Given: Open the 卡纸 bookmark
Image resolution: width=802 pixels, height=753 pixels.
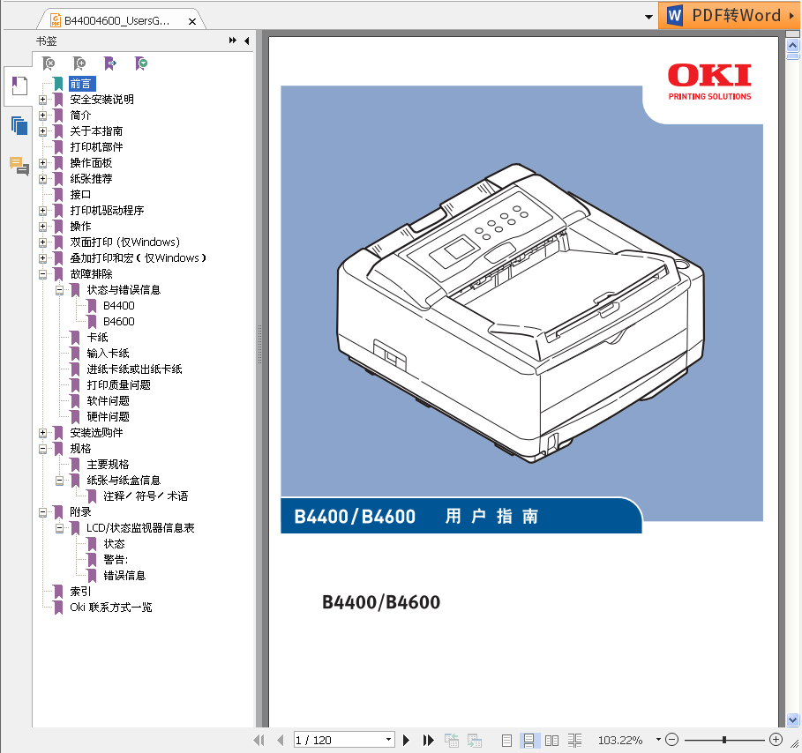Looking at the screenshot, I should point(97,338).
